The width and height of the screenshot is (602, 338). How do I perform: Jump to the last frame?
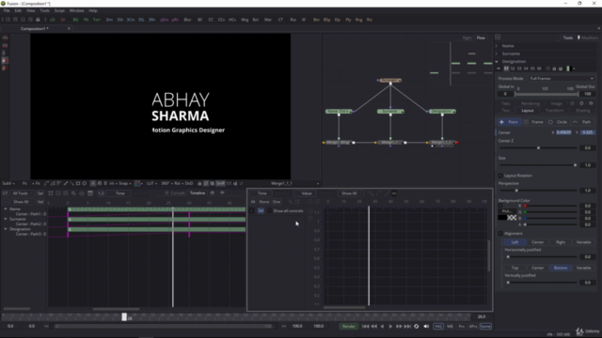point(407,327)
